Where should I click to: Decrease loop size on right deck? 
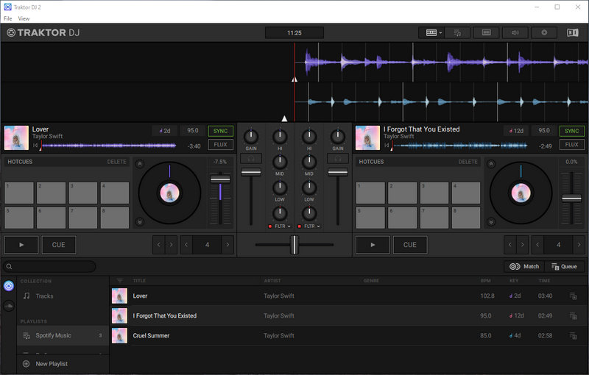pyautogui.click(x=537, y=245)
